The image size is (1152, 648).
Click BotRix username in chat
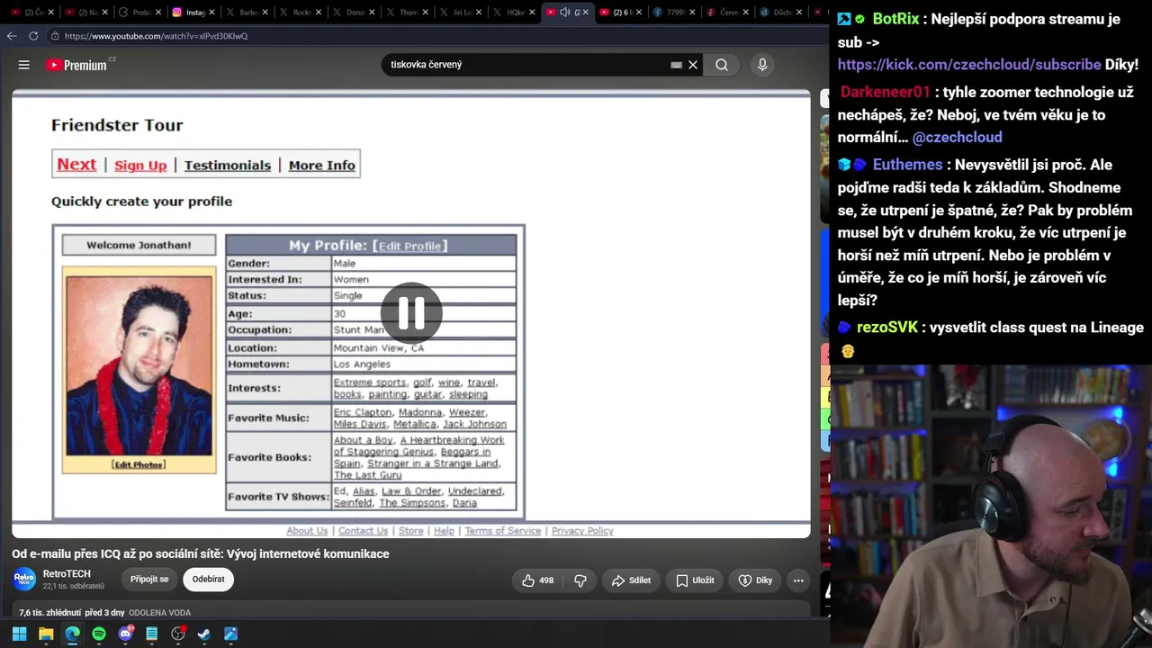(895, 19)
